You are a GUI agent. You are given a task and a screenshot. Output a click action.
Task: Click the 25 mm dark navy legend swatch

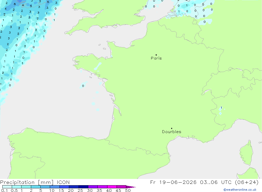(x=83, y=187)
